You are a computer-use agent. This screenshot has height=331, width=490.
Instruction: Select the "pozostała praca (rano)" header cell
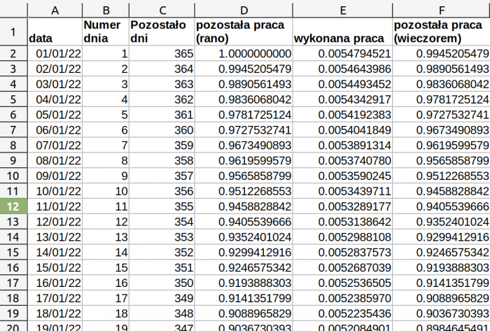pyautogui.click(x=244, y=32)
